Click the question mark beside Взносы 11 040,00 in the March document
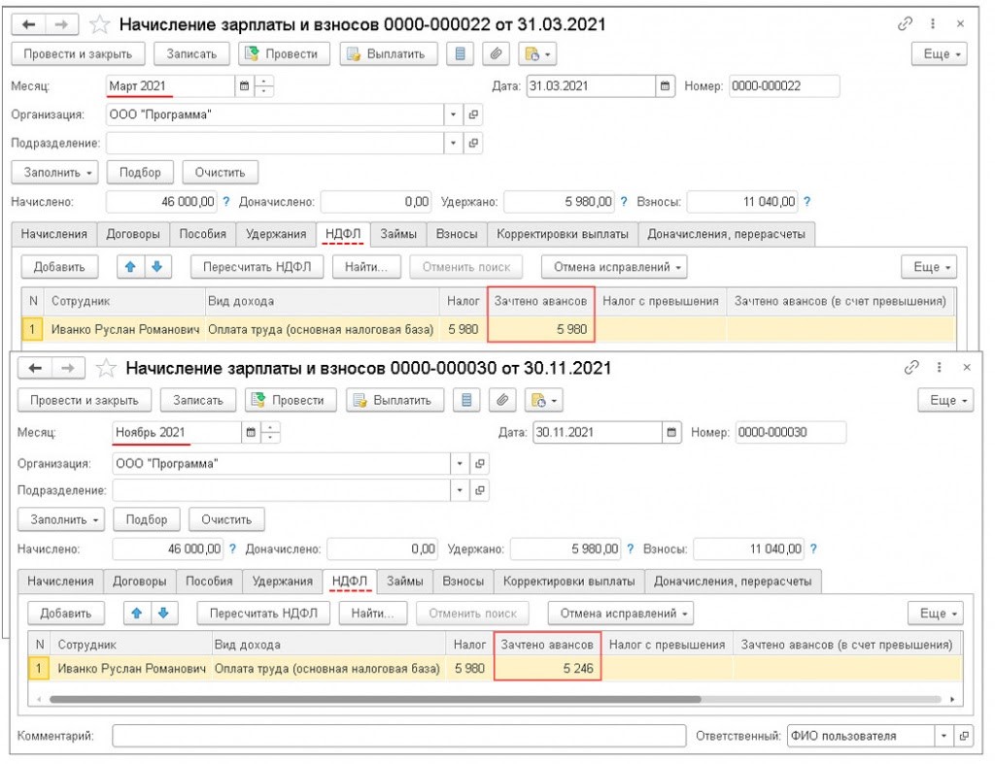995x764 pixels. tap(806, 202)
